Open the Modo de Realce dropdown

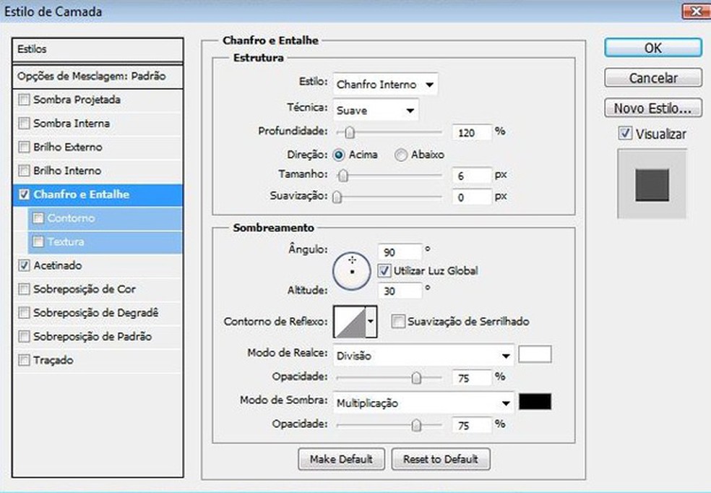point(423,356)
